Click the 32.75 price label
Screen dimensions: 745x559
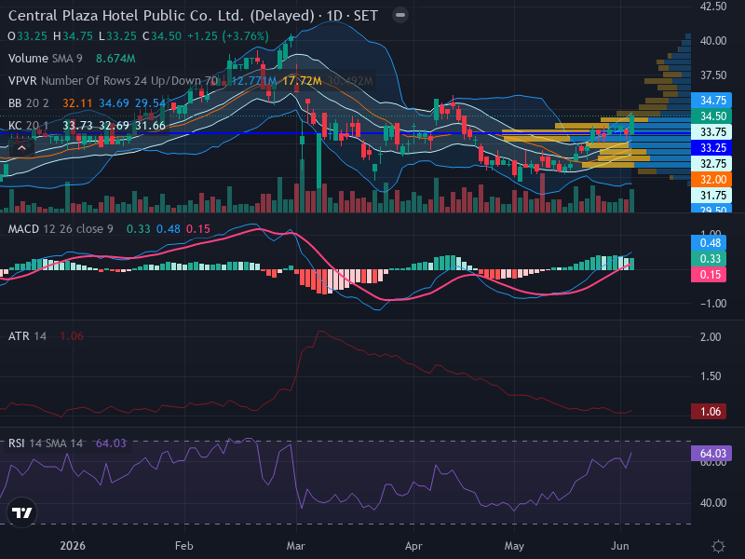711,164
